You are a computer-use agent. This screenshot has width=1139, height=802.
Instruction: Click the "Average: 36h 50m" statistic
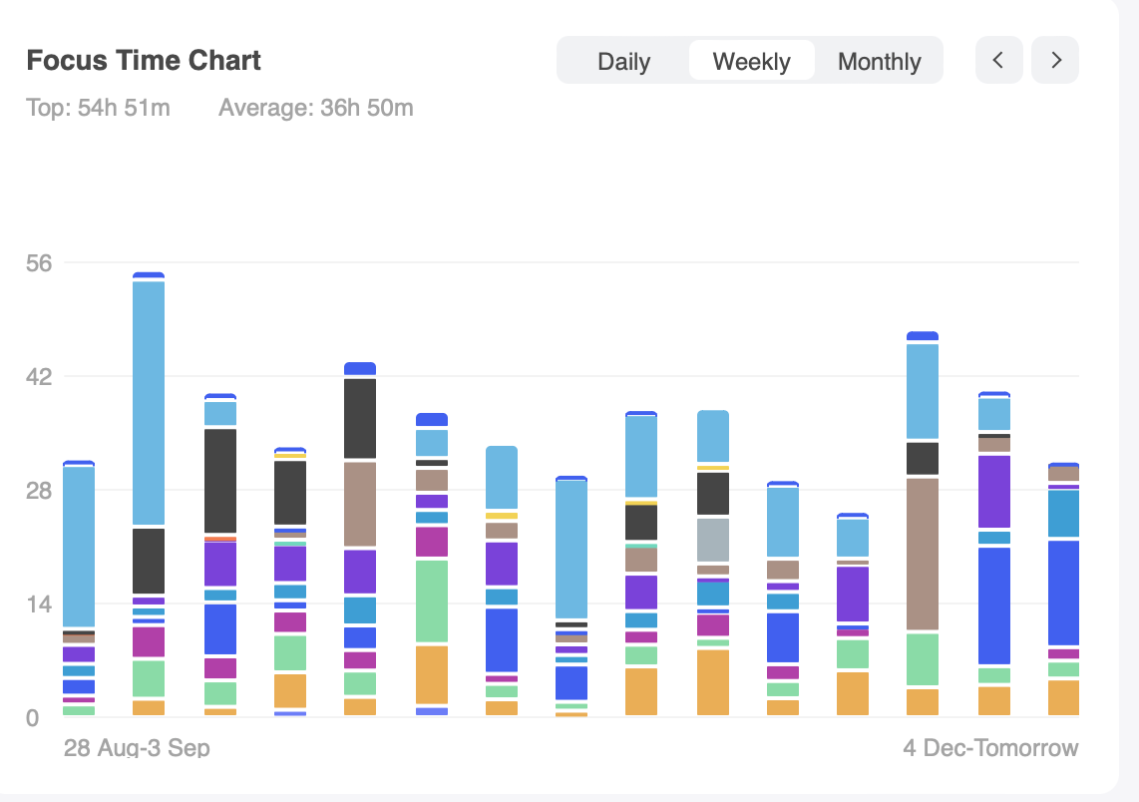tap(315, 108)
